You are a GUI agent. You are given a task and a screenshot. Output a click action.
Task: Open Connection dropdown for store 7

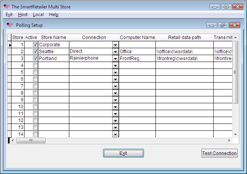116,86
